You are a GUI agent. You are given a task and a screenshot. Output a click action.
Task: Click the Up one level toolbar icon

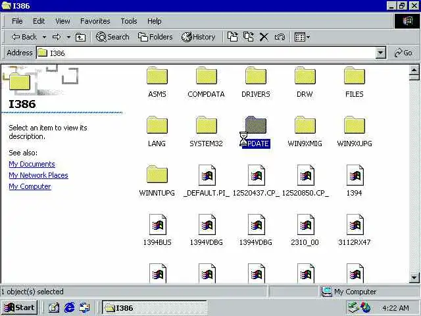80,37
